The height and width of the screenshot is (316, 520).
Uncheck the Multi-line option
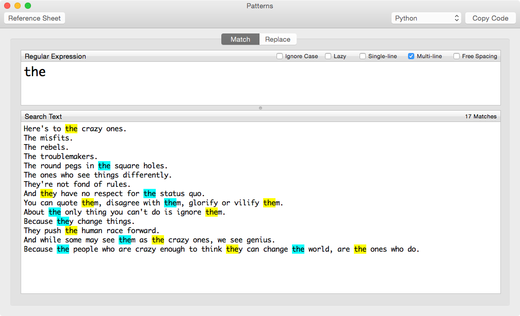click(x=411, y=56)
